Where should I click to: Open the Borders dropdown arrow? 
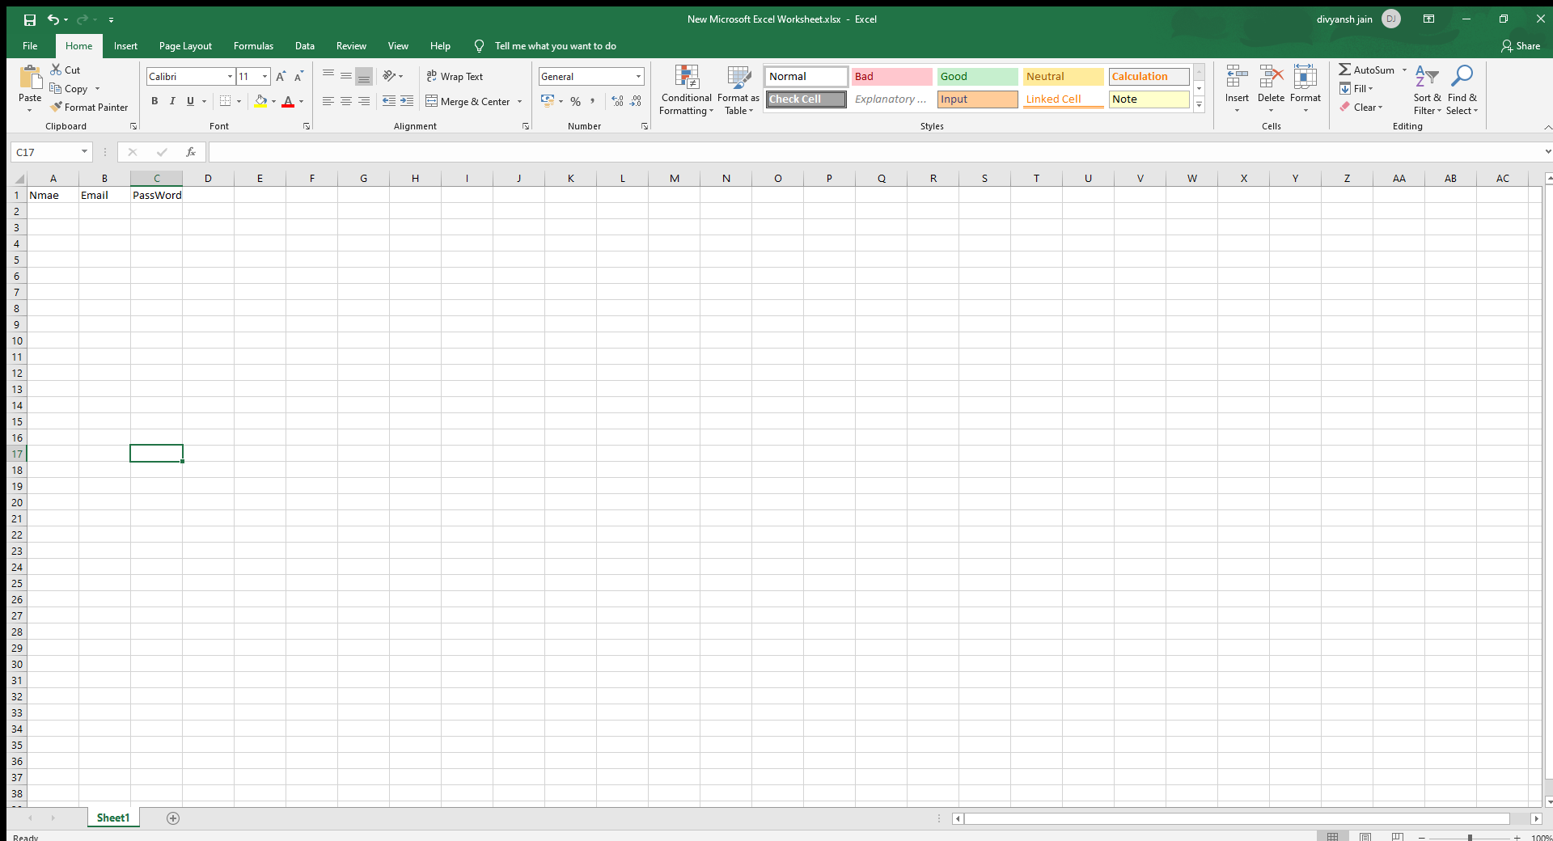238,101
